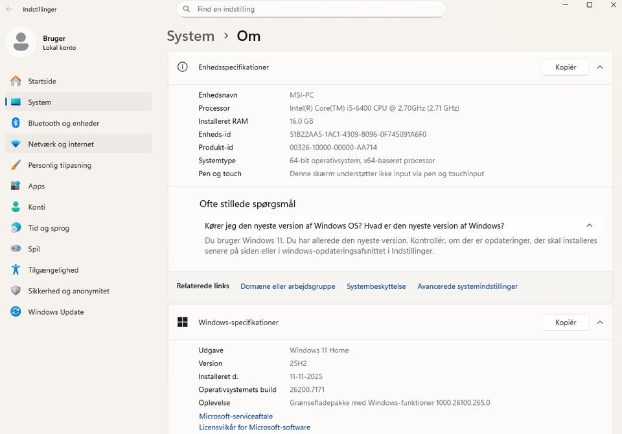Go to System in the breadcrumb
The width and height of the screenshot is (622, 434).
(190, 36)
